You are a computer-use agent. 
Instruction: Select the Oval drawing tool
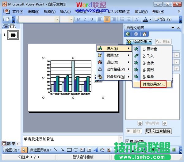76,150
